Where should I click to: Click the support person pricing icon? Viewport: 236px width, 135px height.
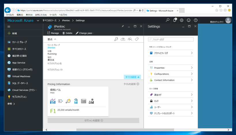76,101
